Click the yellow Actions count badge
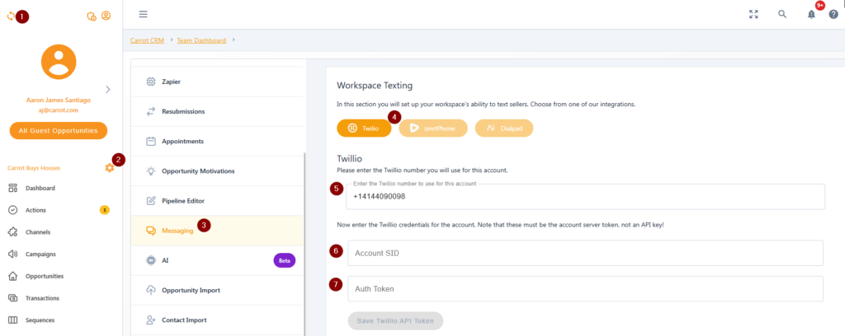845x336 pixels. (x=105, y=210)
